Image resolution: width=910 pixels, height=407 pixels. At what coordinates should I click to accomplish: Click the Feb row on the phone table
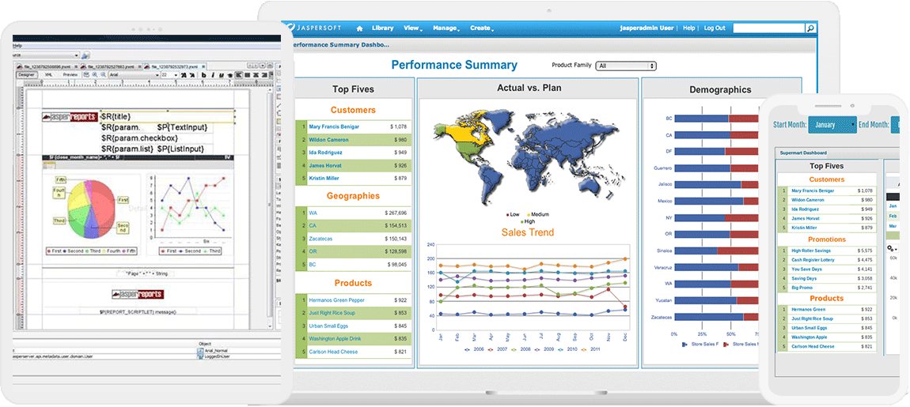tap(893, 216)
